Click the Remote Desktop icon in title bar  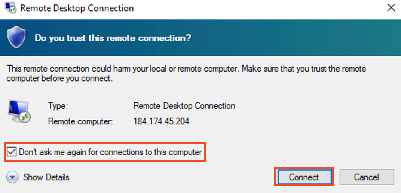coord(10,8)
